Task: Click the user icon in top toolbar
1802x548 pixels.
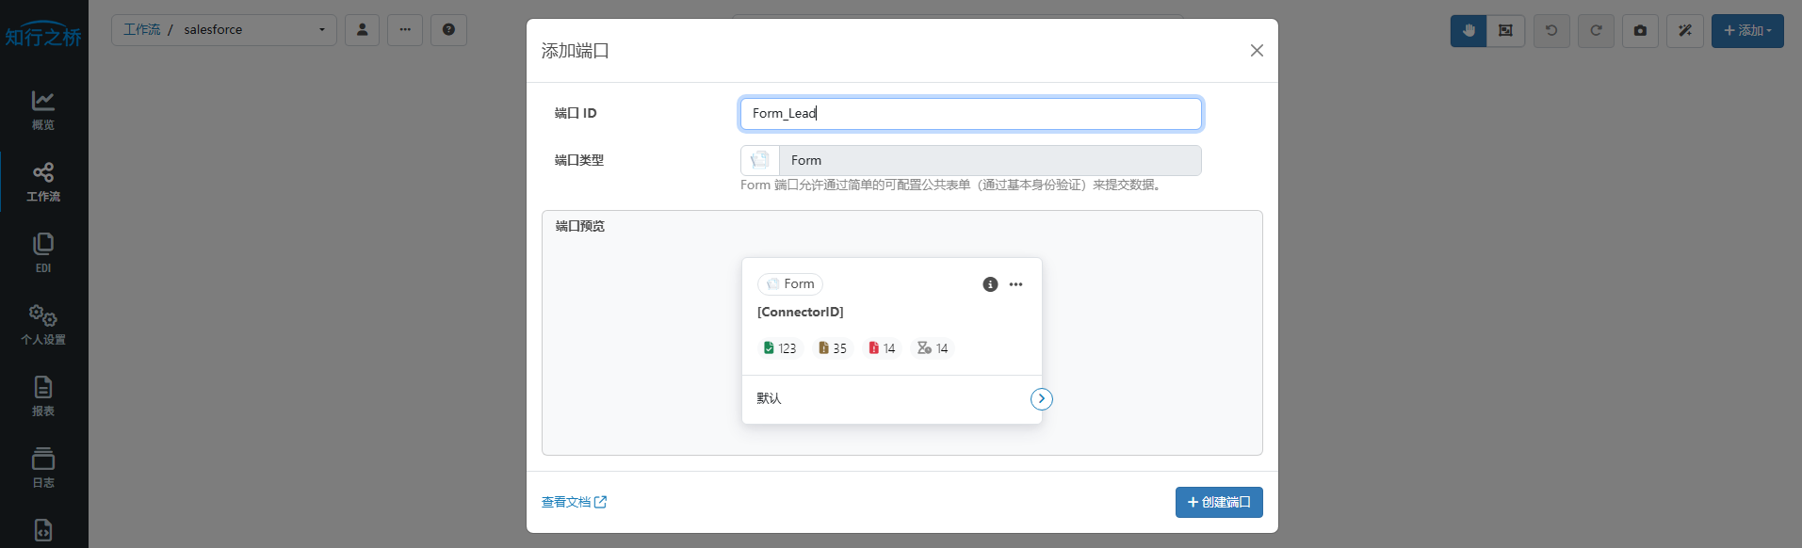Action: click(x=362, y=30)
